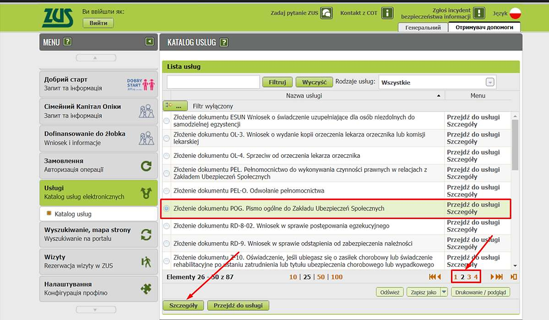The image size is (549, 320).
Task: Click the bottom Szczegóły button
Action: pos(184,305)
